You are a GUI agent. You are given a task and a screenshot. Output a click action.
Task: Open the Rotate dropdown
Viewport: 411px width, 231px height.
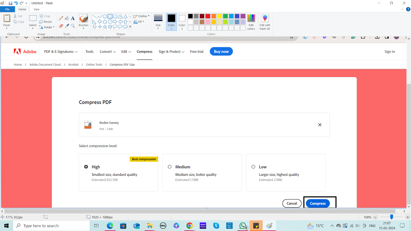pyautogui.click(x=47, y=27)
